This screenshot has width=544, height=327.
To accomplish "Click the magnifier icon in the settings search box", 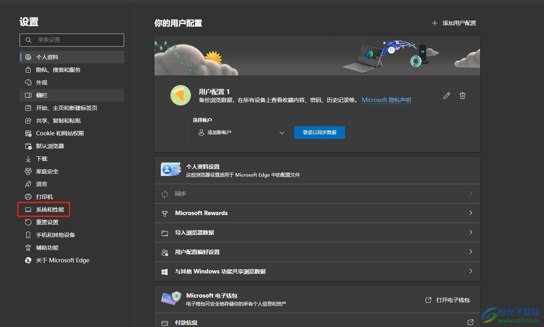I will click(28, 40).
